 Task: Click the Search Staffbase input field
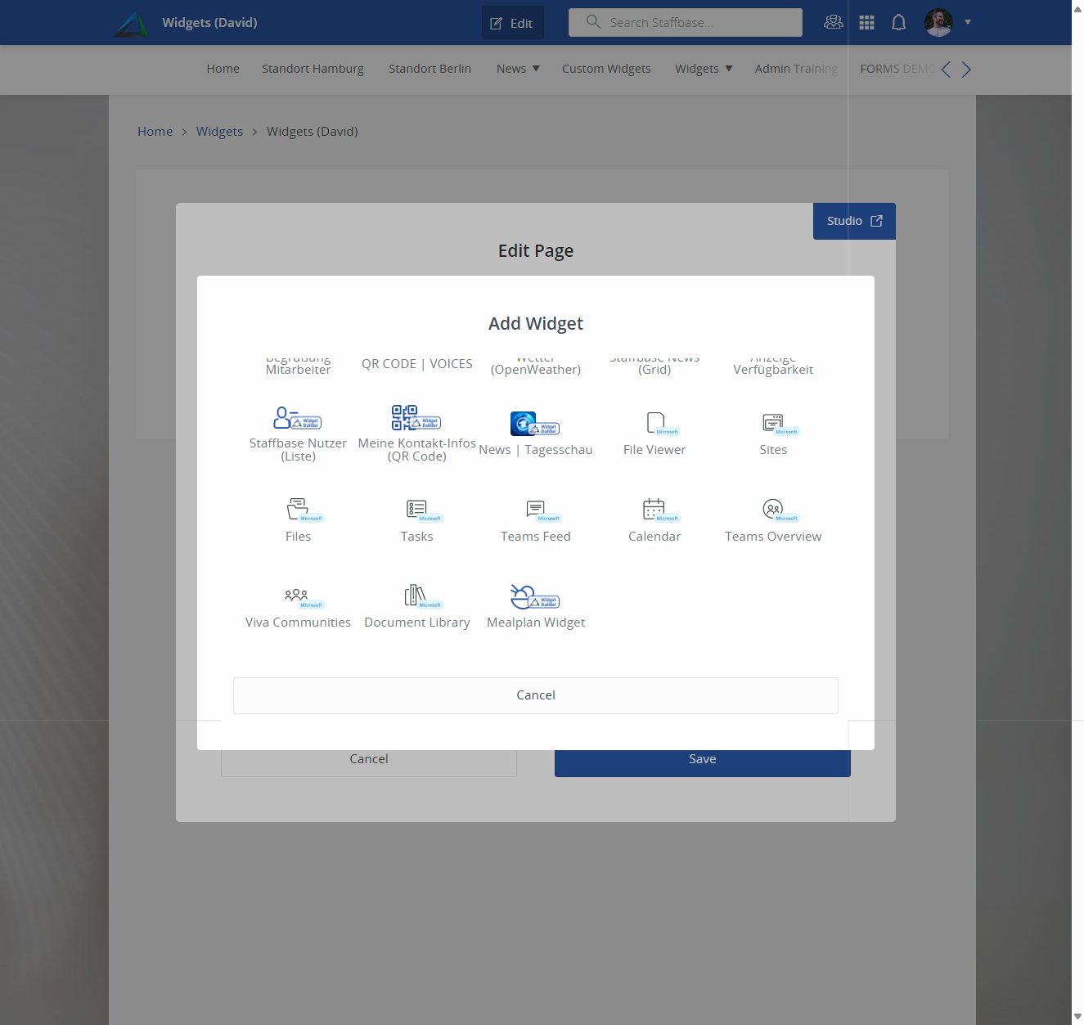685,22
